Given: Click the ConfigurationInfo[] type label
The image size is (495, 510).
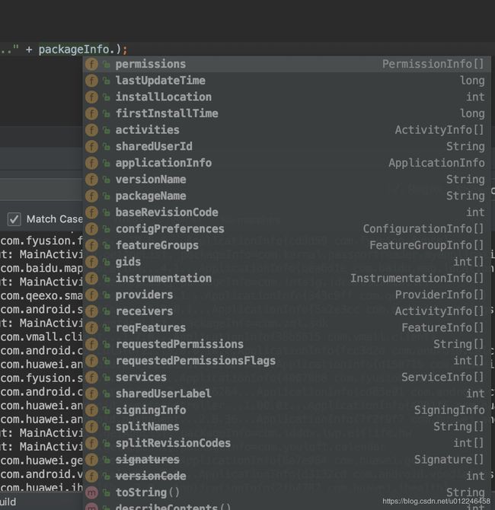Looking at the screenshot, I should point(423,229).
